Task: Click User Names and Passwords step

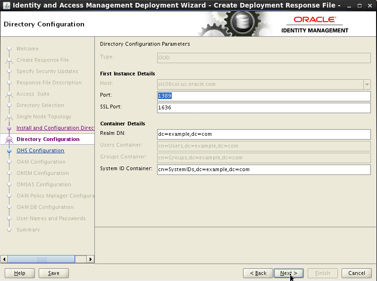Action: (51, 218)
